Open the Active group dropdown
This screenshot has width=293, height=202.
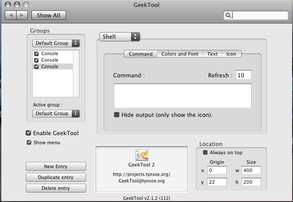coord(56,113)
